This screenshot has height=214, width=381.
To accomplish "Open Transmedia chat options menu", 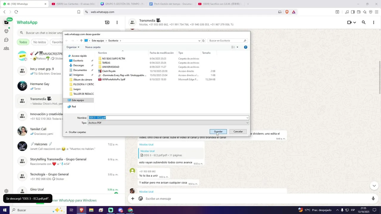I will pyautogui.click(x=374, y=22).
